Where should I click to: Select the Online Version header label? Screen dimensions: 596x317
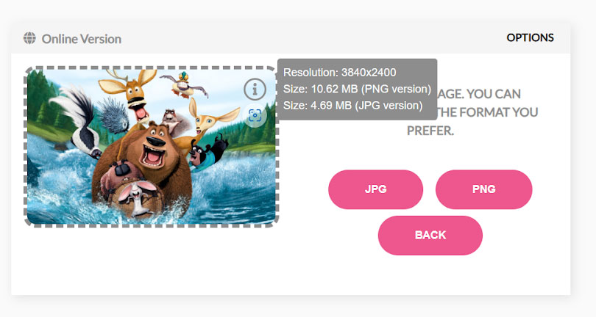(x=82, y=39)
